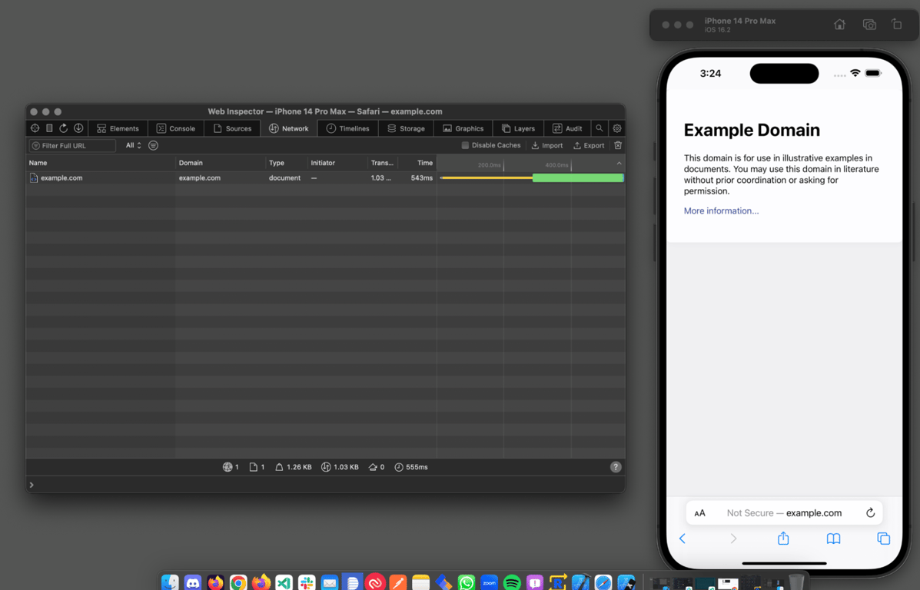Click the domains count globe icon in status bar
This screenshot has height=590, width=920.
click(228, 467)
